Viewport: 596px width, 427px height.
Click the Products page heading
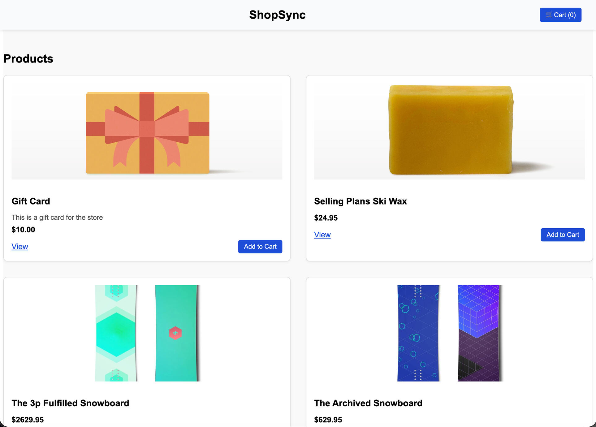[x=28, y=58]
